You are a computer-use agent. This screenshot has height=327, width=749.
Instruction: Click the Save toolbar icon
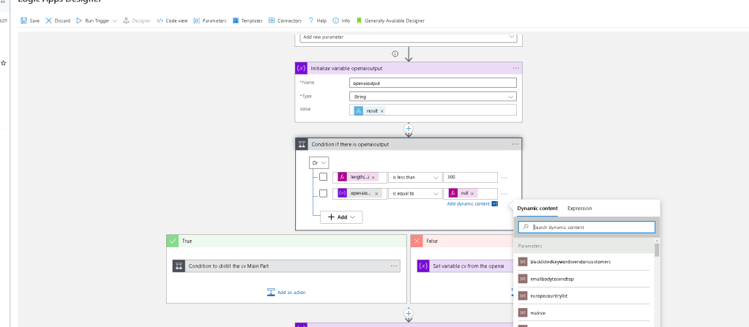24,20
